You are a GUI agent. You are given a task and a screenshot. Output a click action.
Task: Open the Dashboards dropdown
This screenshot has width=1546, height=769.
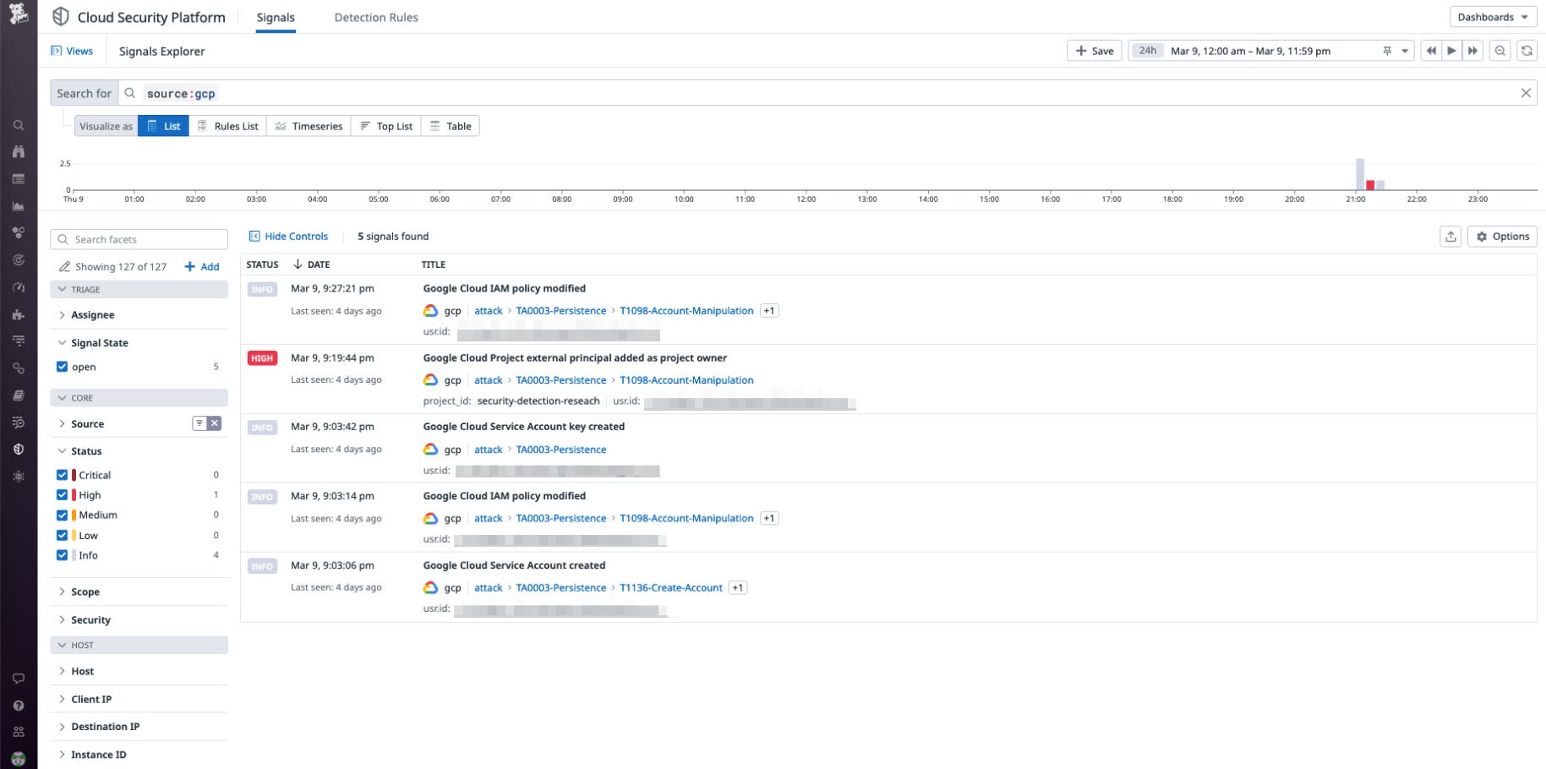pyautogui.click(x=1493, y=16)
